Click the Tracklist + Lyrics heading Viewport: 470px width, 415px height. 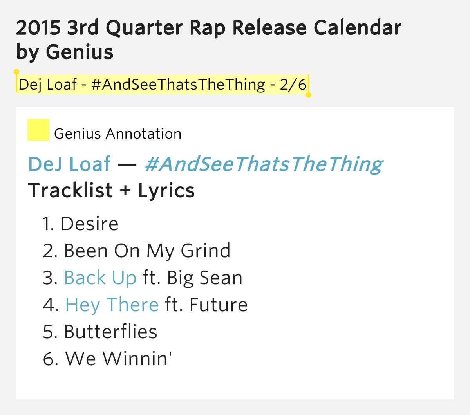112,191
